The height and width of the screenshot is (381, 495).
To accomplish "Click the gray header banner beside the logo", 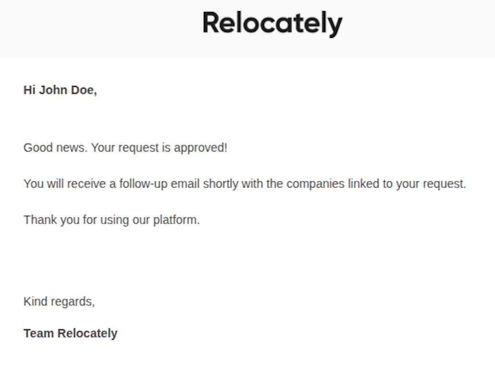I will pos(94,28).
